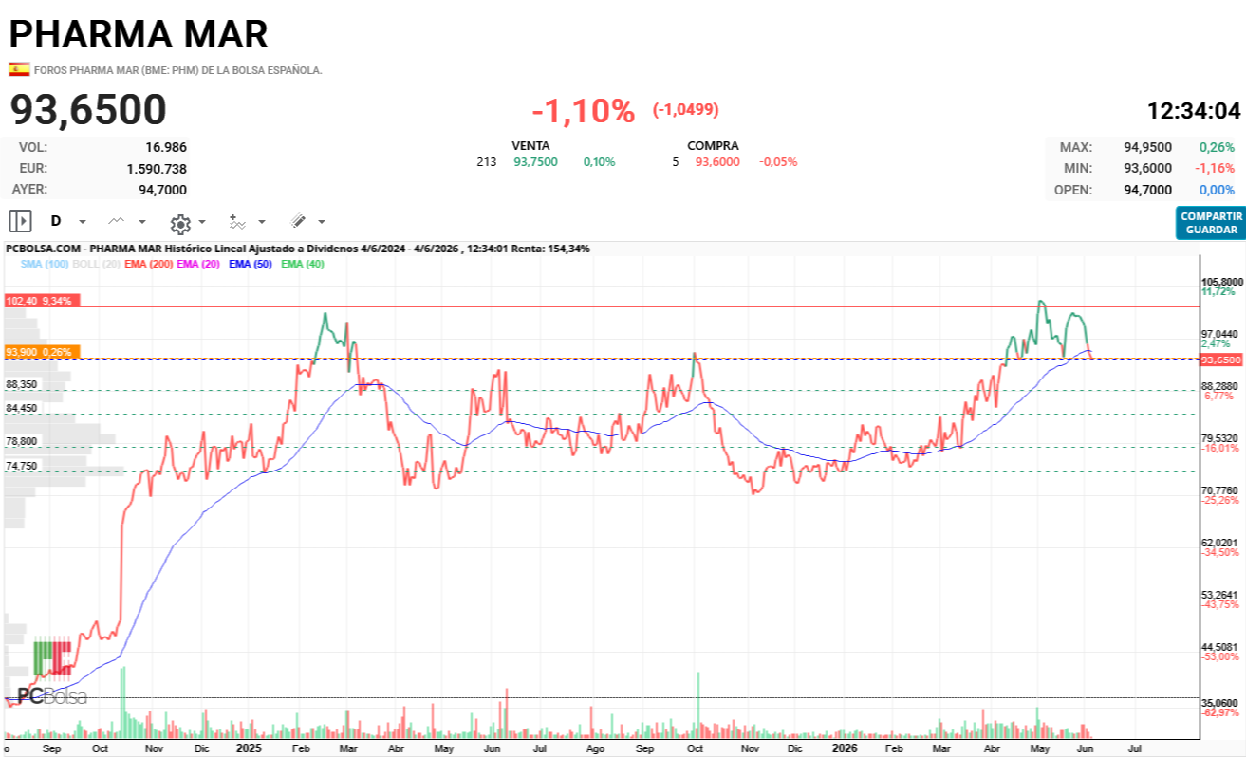Click the MAX value 94,9500
Screen dimensions: 1246x757
pyautogui.click(x=1147, y=147)
